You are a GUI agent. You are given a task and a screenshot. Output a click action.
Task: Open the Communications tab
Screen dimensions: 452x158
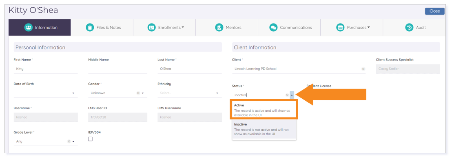(289, 28)
